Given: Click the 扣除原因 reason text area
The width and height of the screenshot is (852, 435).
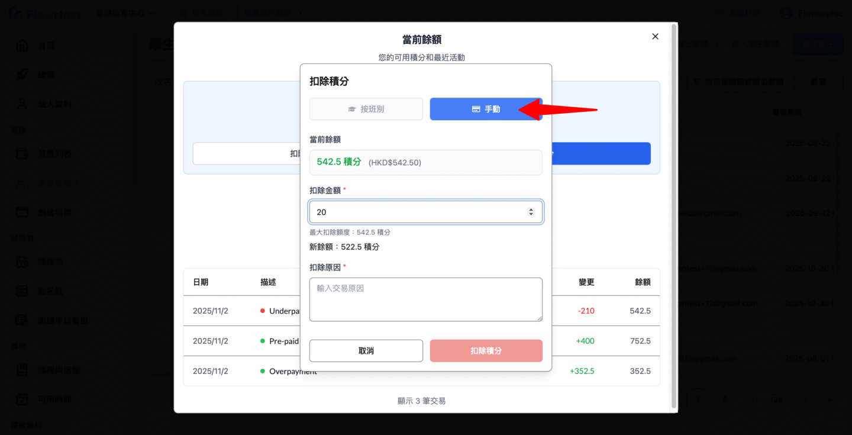Looking at the screenshot, I should (x=425, y=299).
